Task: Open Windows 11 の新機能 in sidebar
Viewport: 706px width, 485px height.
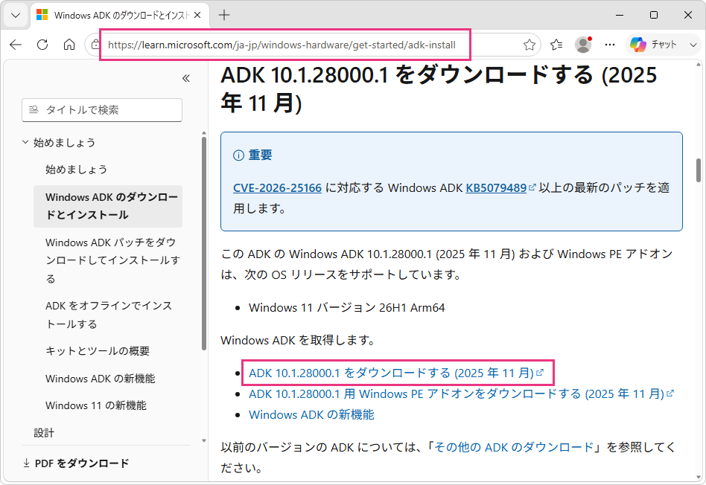Action: coord(96,405)
